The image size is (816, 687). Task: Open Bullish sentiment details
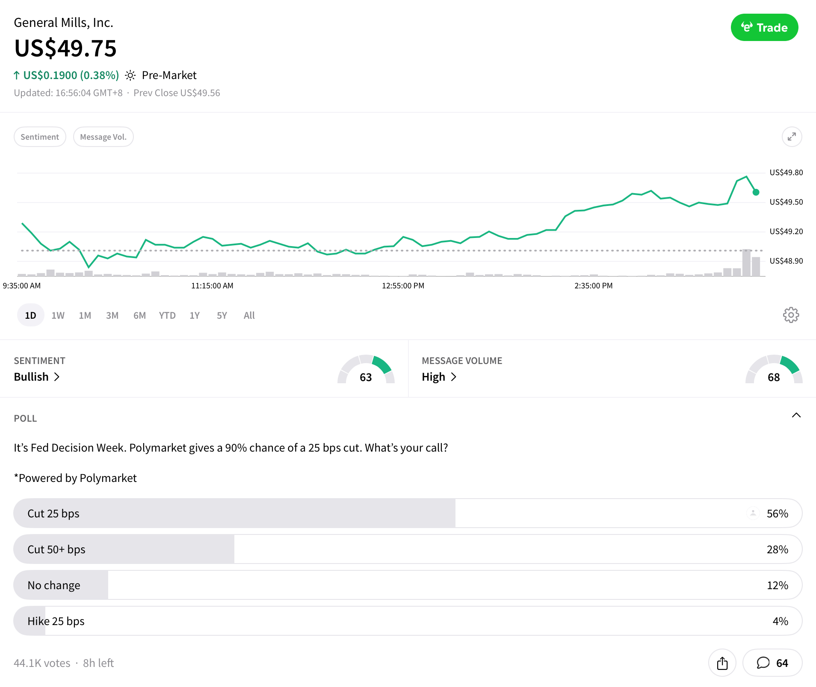(x=37, y=377)
